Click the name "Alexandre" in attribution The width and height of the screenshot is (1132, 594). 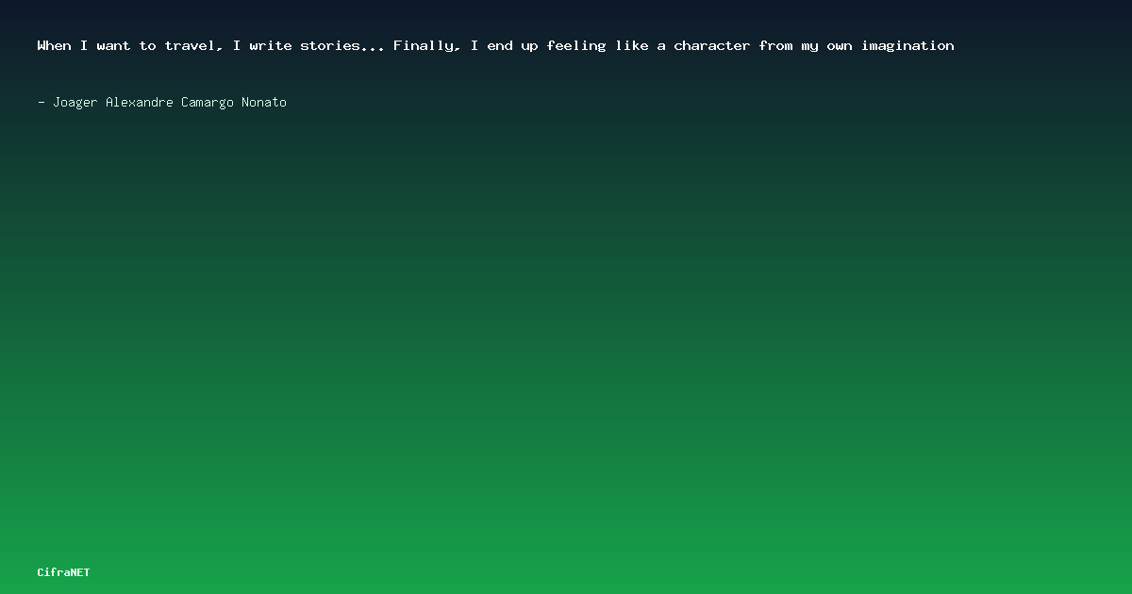[x=140, y=102]
